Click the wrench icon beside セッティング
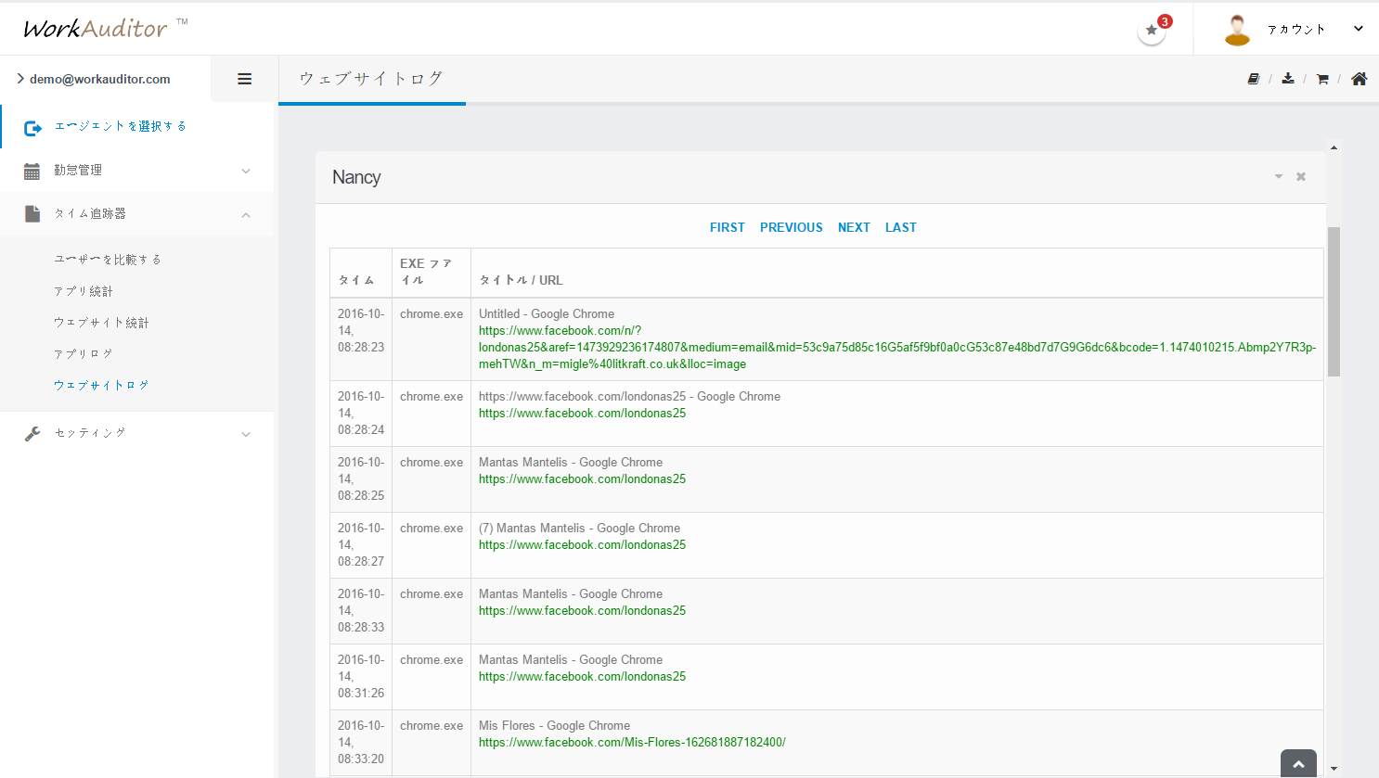1379x778 pixels. [32, 433]
